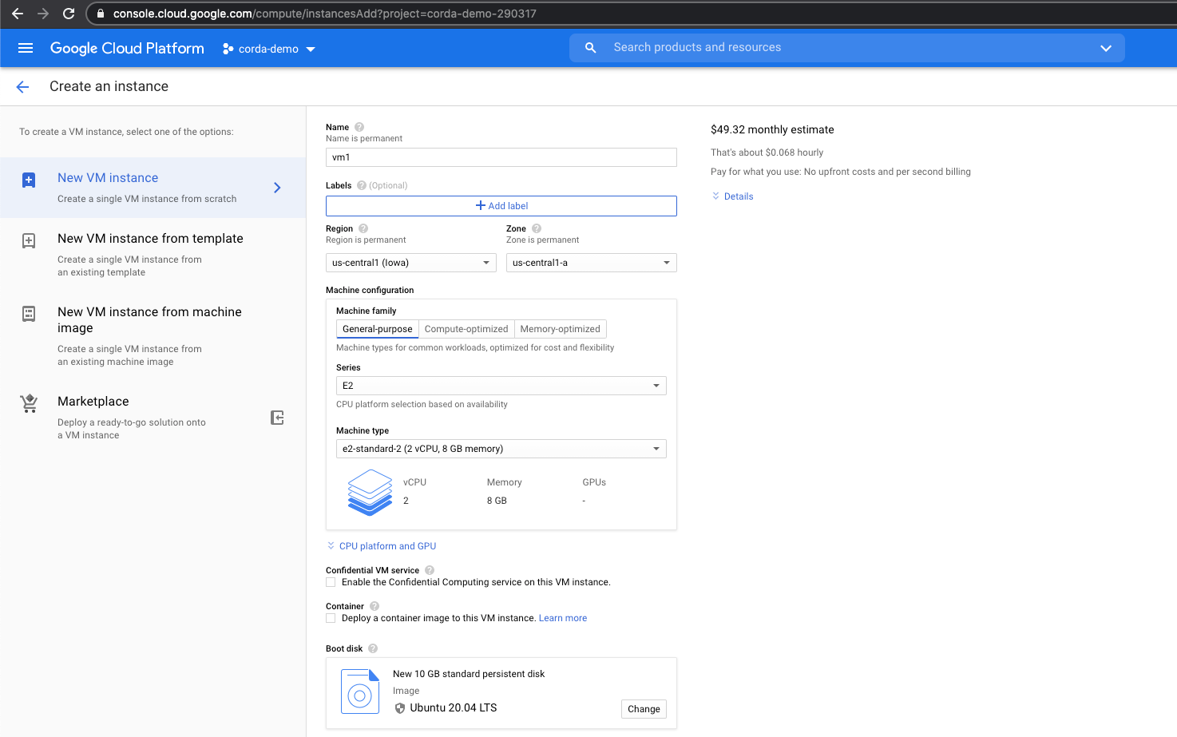
Task: Return via Create an instance back arrow
Action: (x=22, y=87)
